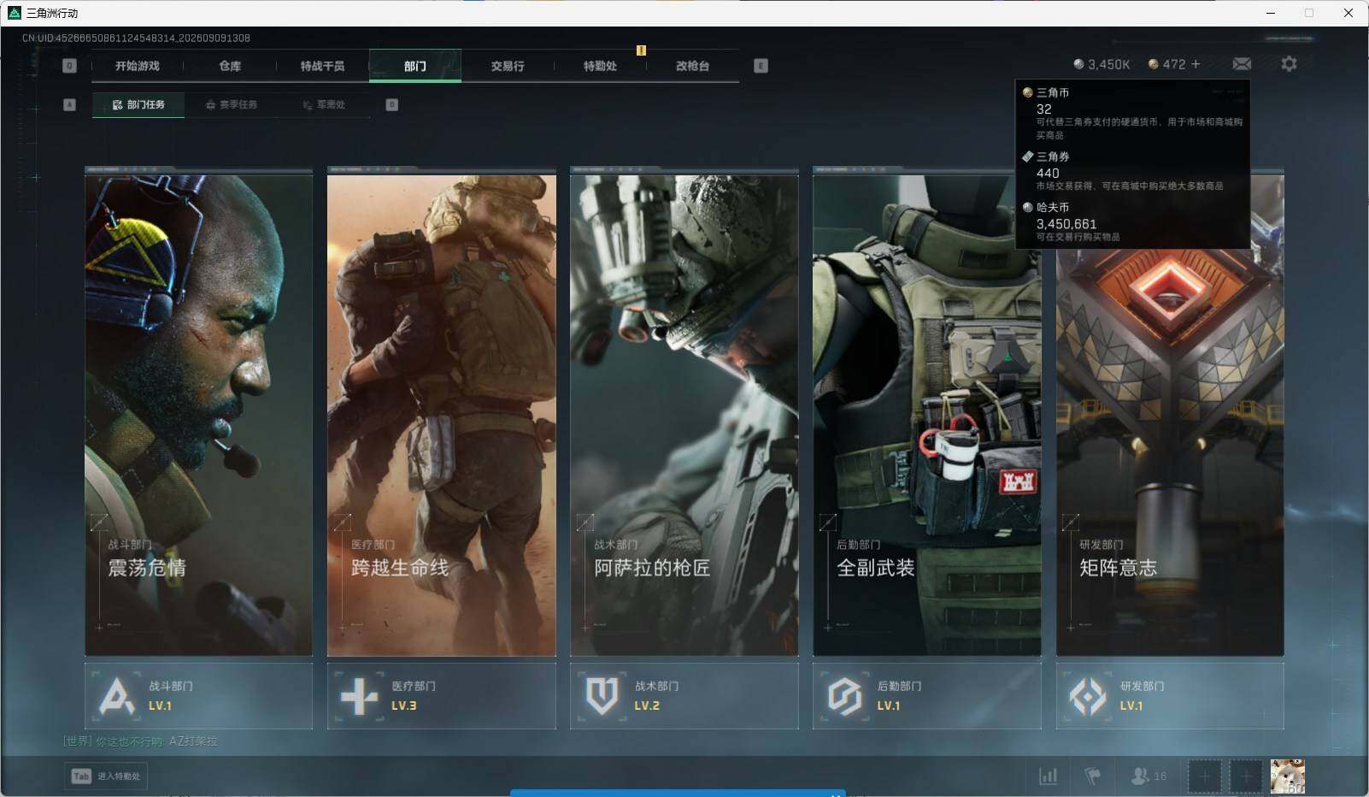Click the plus icon beside 472
This screenshot has width=1369, height=797.
(1196, 64)
